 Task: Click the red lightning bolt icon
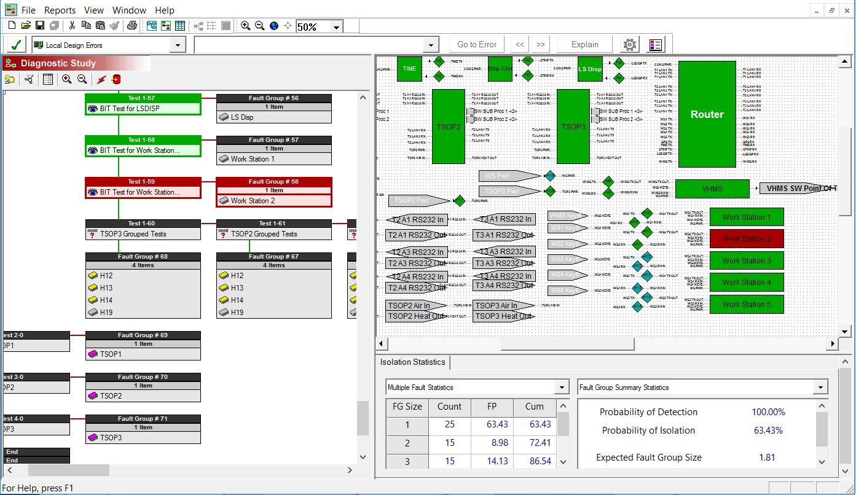tap(102, 79)
